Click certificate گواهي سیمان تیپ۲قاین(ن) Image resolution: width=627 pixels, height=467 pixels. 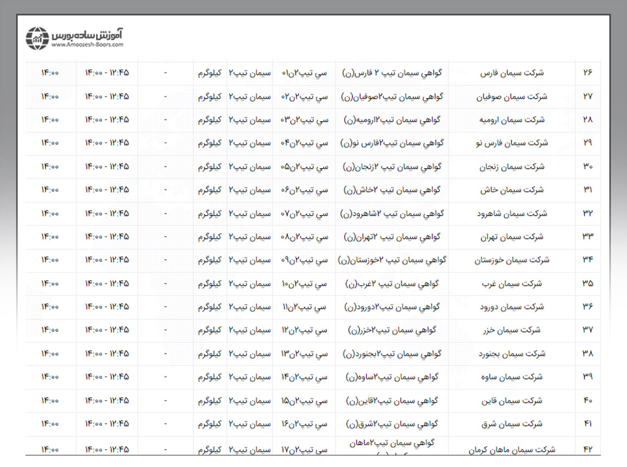pyautogui.click(x=391, y=401)
